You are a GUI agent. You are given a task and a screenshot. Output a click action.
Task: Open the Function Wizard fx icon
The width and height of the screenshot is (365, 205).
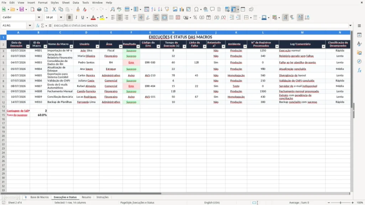38,26
